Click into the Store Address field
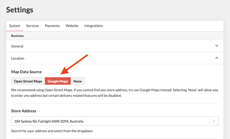 point(108,121)
